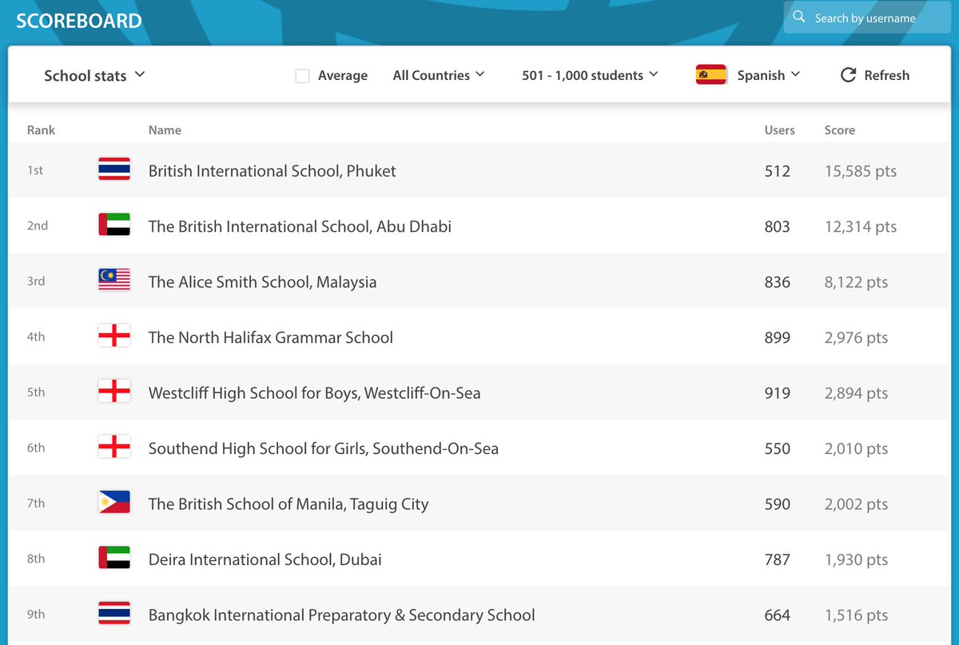Click UAE flag beside Deira International School
This screenshot has width=959, height=645.
point(114,558)
